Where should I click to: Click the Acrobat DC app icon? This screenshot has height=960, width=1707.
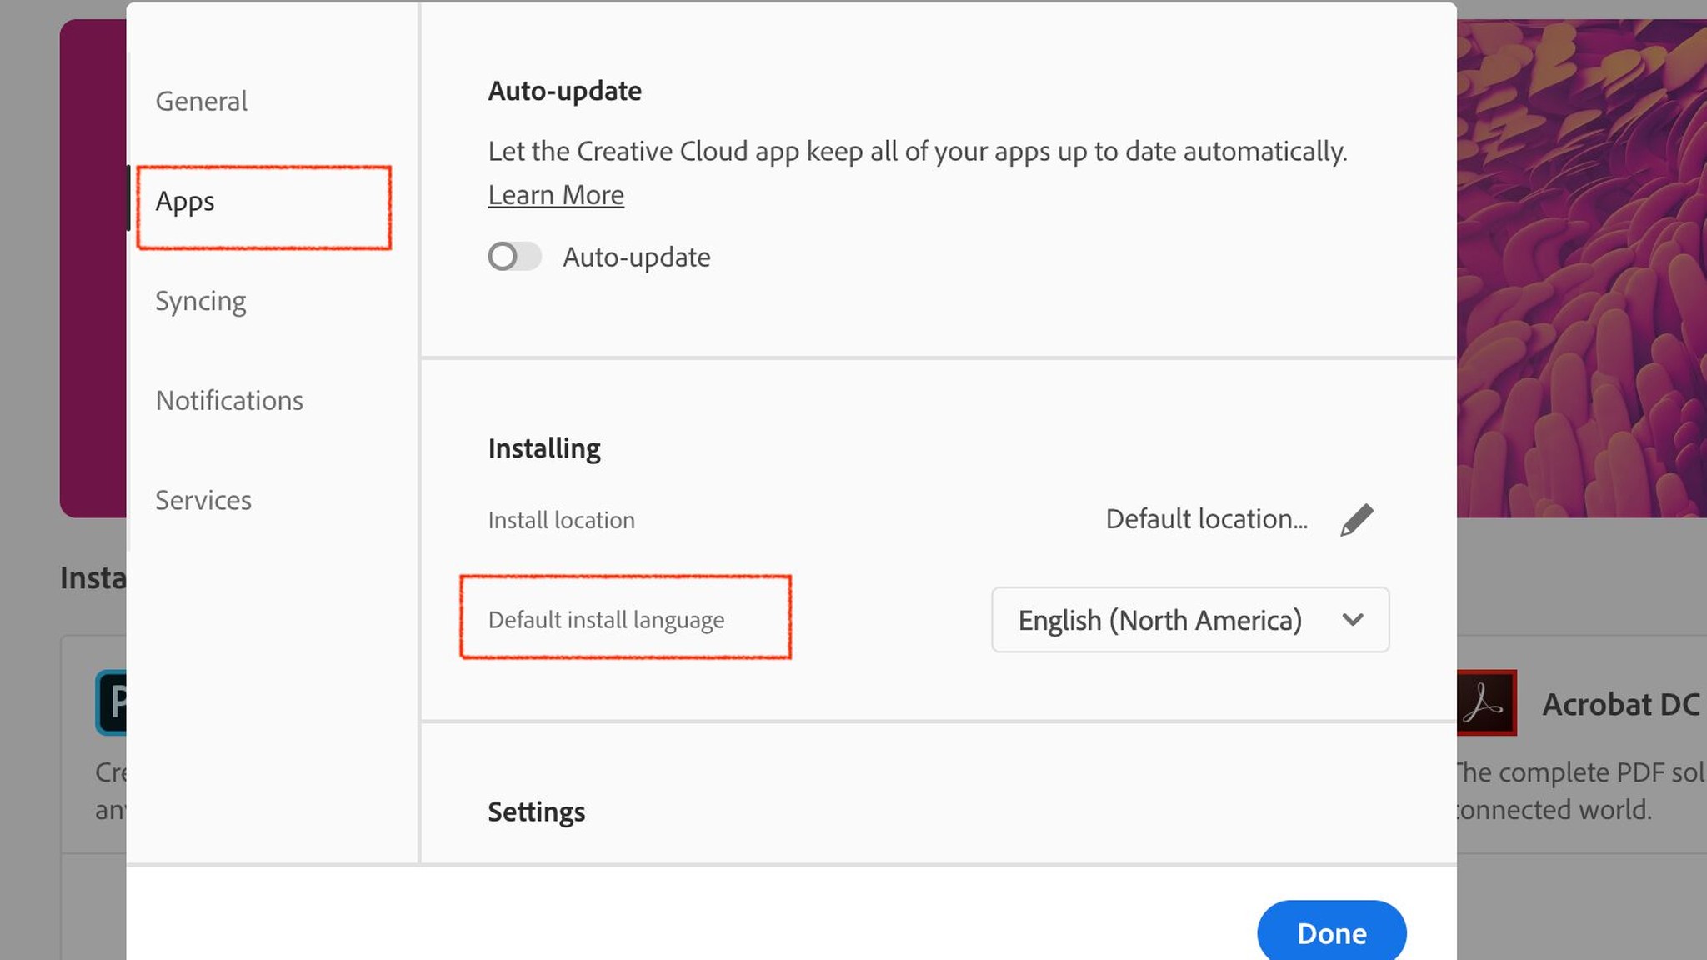pos(1487,703)
